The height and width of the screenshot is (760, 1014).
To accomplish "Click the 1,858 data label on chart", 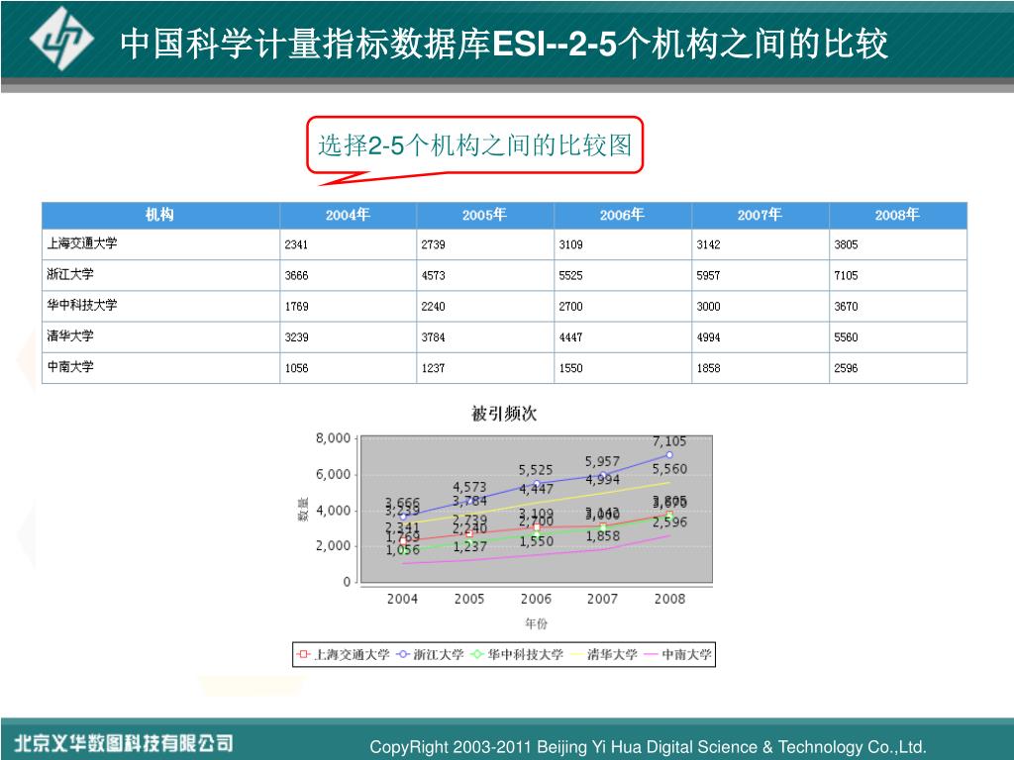I will click(x=603, y=535).
